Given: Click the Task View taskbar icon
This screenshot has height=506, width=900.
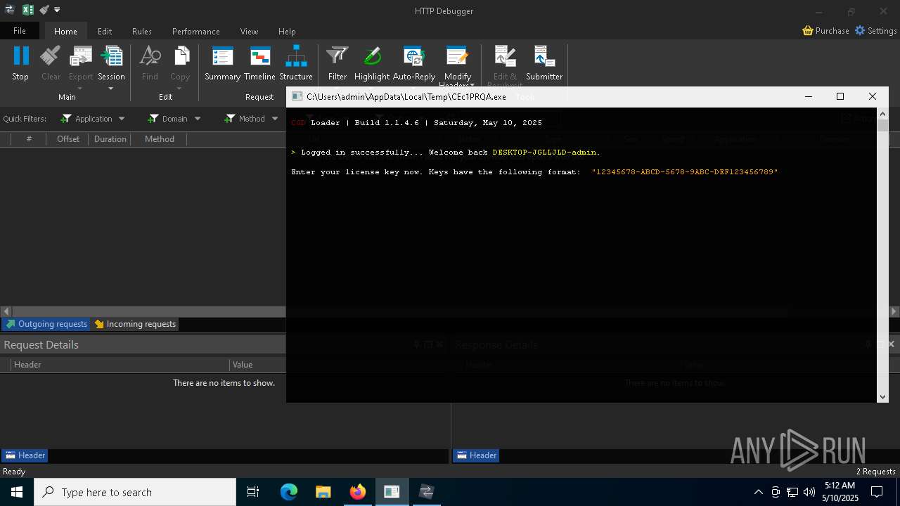Looking at the screenshot, I should (253, 492).
